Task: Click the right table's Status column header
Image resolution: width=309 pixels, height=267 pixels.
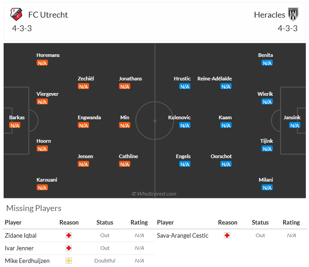Action: [260, 223]
